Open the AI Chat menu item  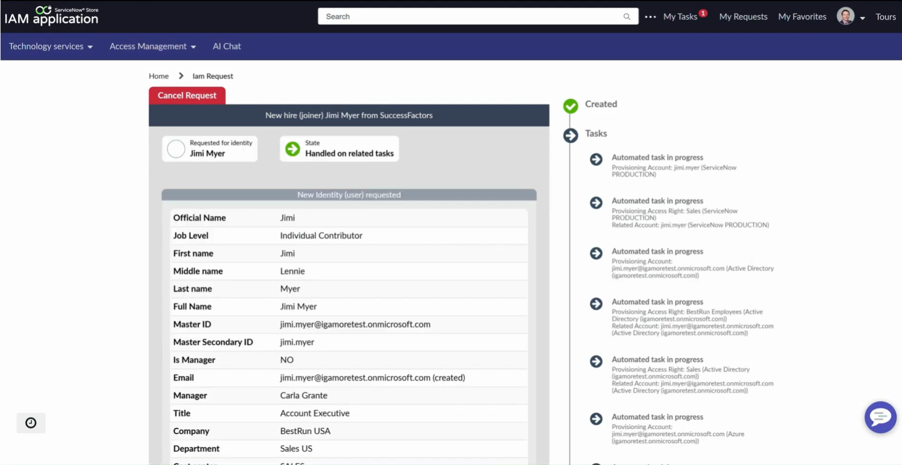pos(227,47)
